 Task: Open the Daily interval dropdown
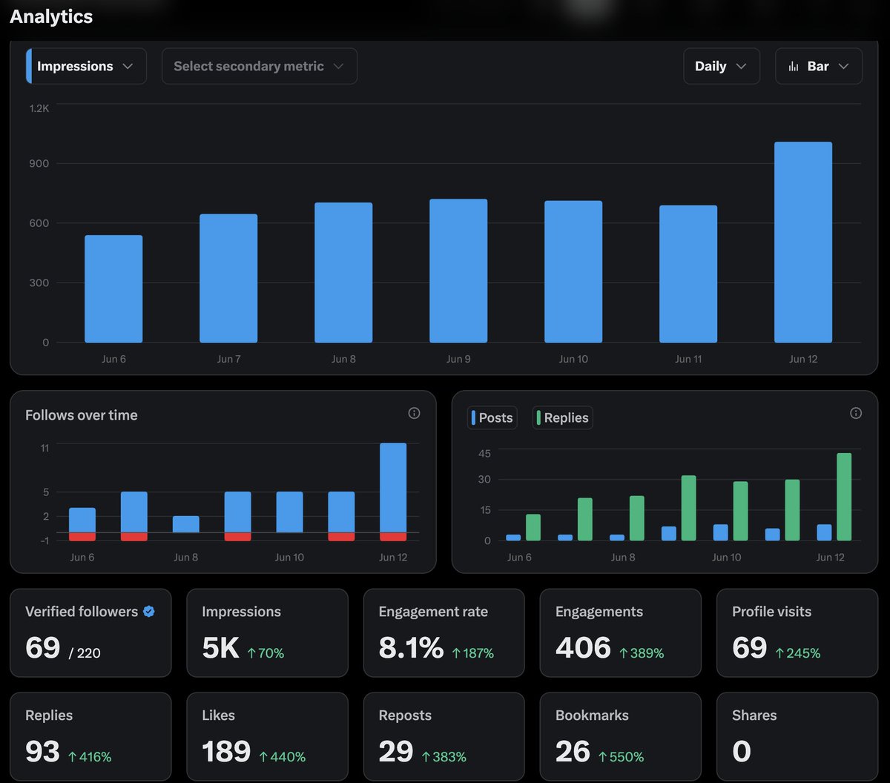click(x=722, y=66)
